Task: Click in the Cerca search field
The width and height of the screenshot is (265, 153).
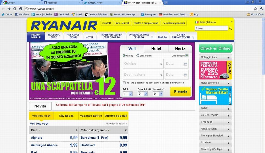Action: pos(211,28)
